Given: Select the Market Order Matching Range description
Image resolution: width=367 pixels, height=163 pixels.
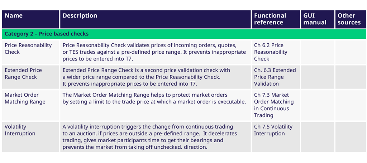Looking at the screenshot, I should (x=154, y=98).
